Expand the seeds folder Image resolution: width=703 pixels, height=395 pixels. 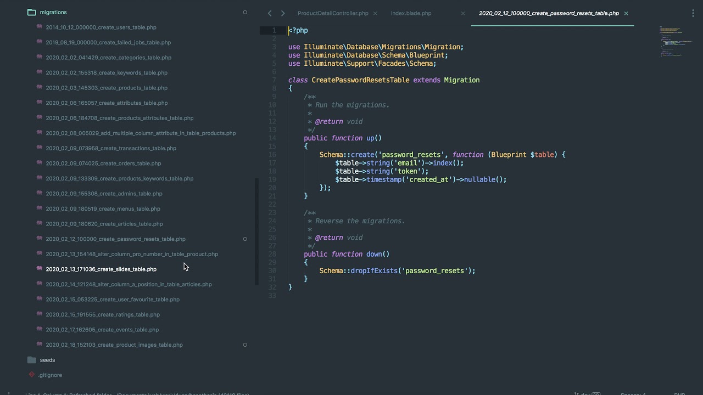[31, 360]
